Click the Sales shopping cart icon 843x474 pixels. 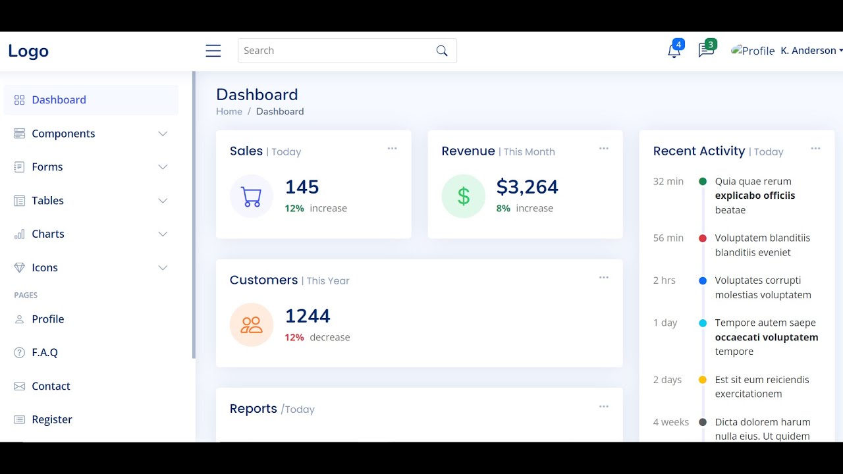(252, 196)
